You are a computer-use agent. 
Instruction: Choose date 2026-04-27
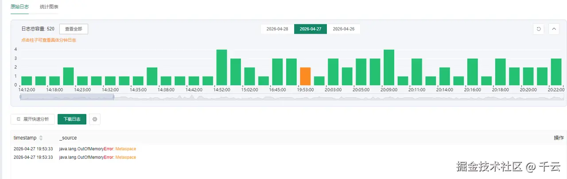pos(311,29)
